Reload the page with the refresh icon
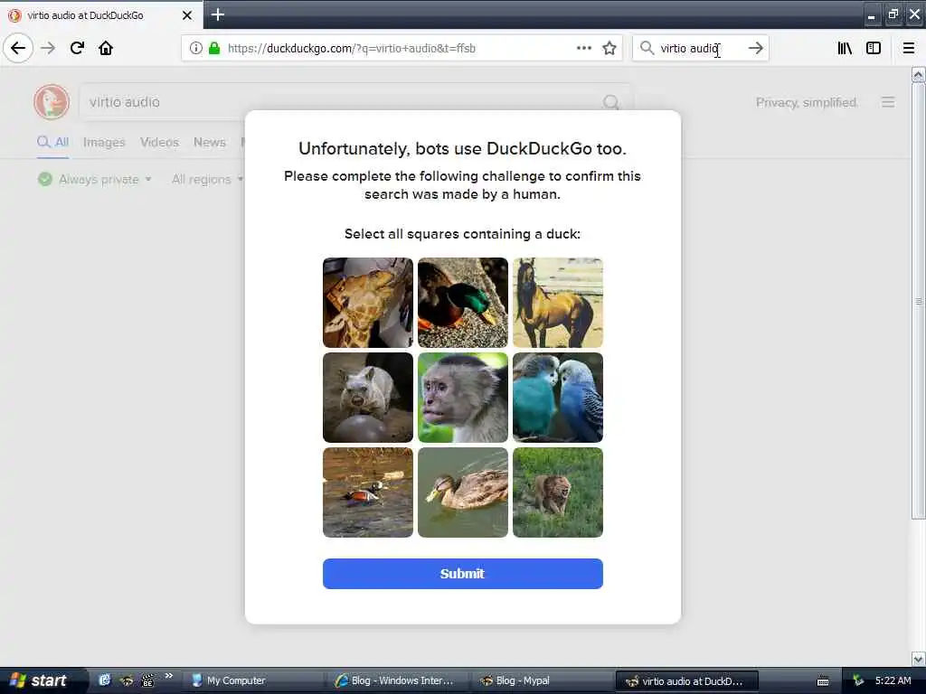The width and height of the screenshot is (926, 694). 77,48
